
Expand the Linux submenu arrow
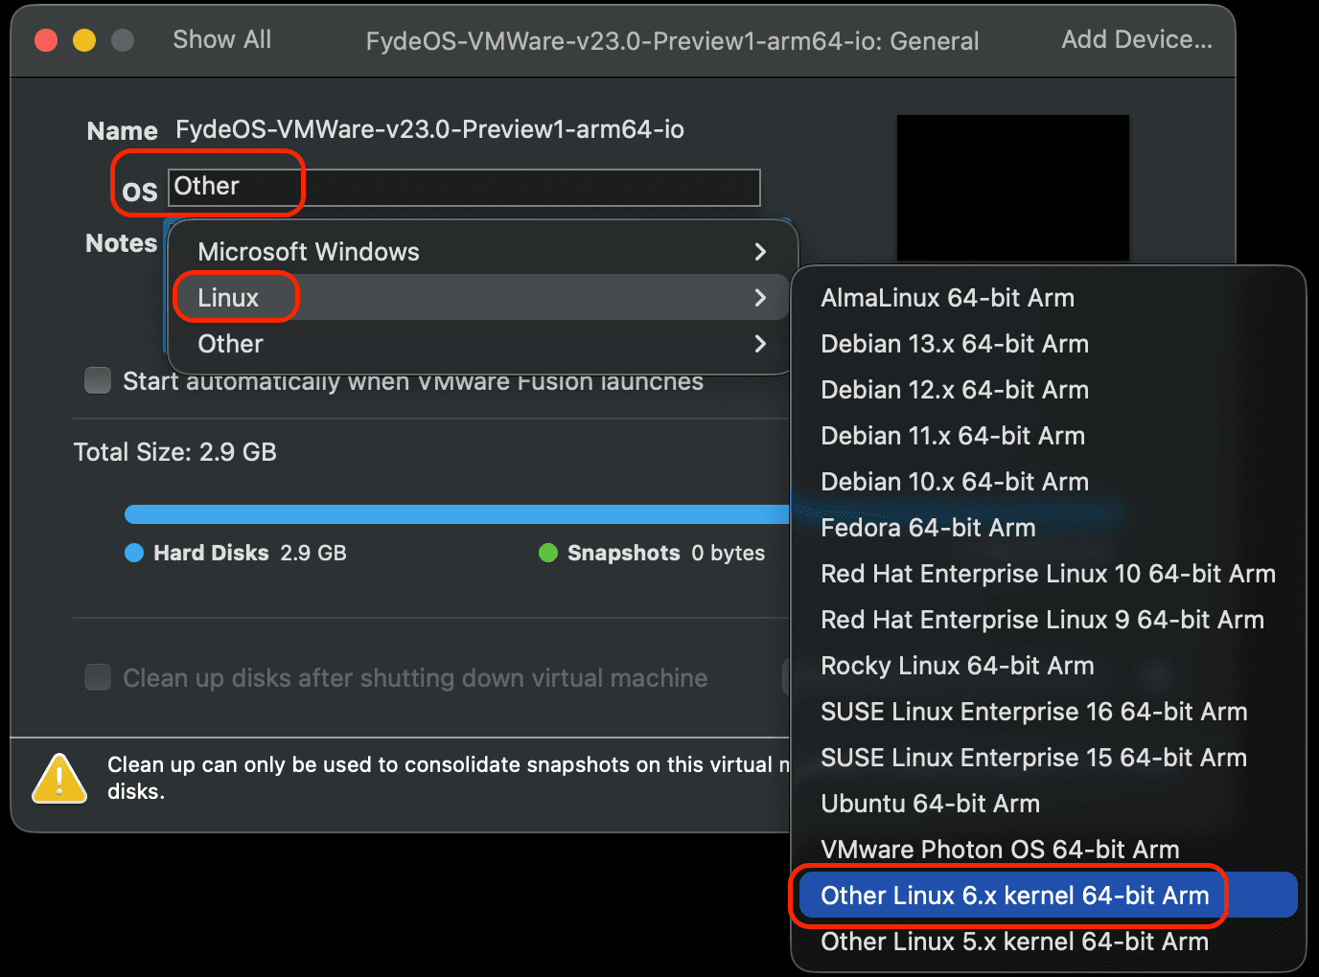pyautogui.click(x=760, y=298)
